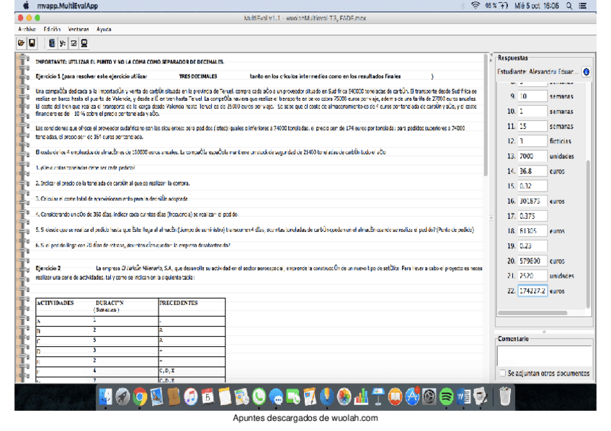
Task: Open Numbers bar chart icon in dock
Action: (x=361, y=397)
